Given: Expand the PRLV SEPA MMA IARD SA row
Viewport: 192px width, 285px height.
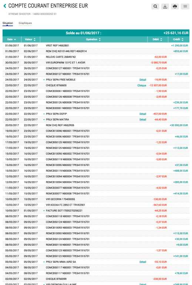Looking at the screenshot, I should 44,262.
